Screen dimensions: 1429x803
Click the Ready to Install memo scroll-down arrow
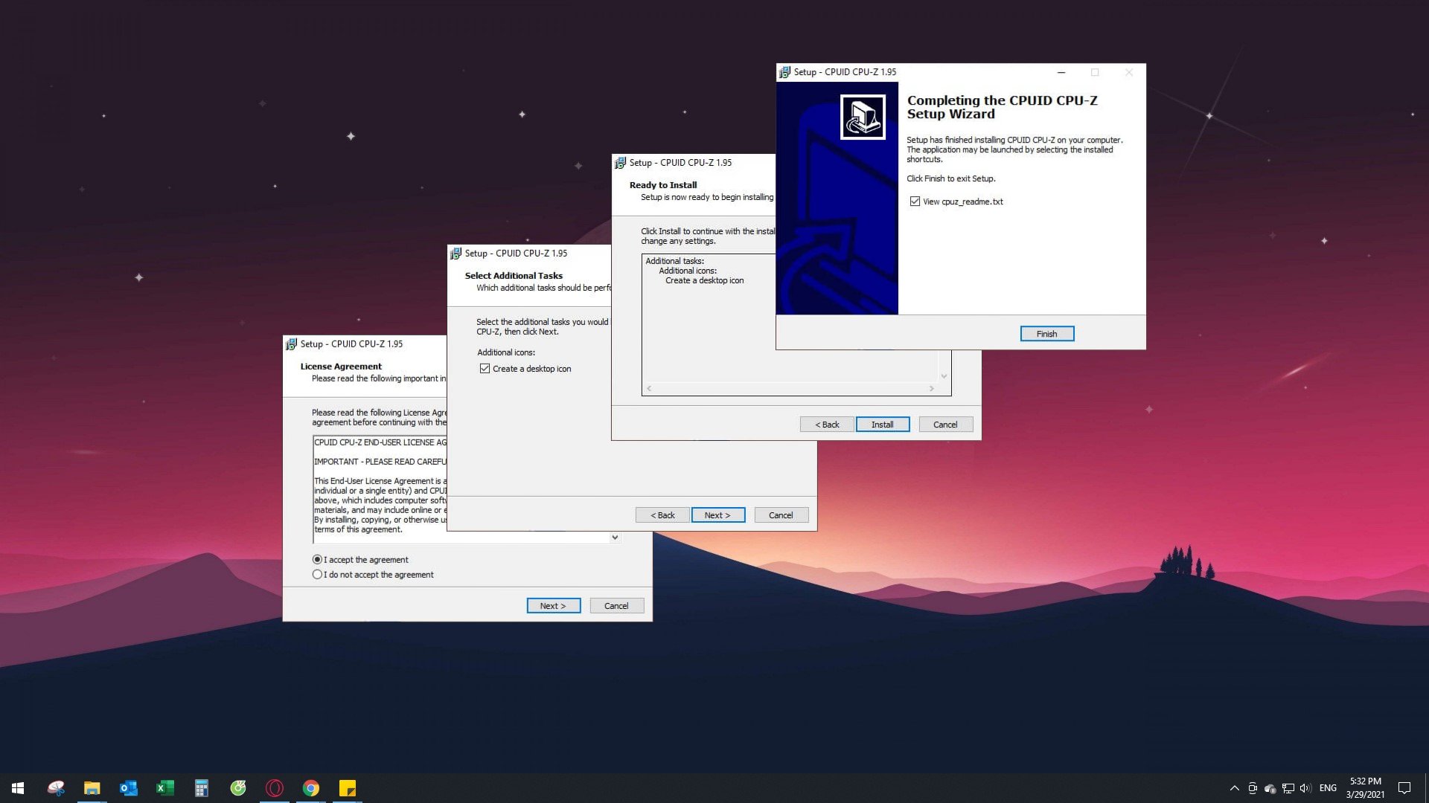(944, 376)
